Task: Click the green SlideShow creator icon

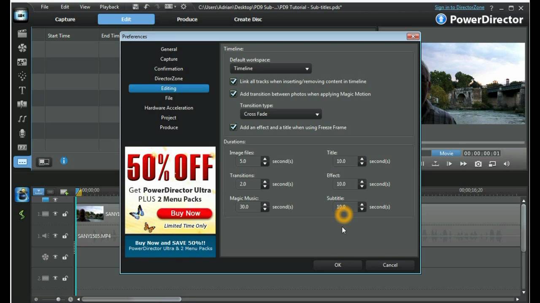Action: (22, 215)
